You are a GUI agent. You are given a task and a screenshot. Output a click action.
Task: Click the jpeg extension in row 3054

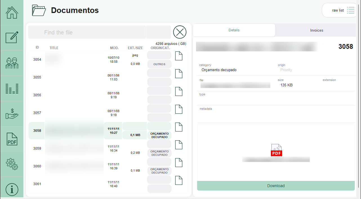coord(135,55)
